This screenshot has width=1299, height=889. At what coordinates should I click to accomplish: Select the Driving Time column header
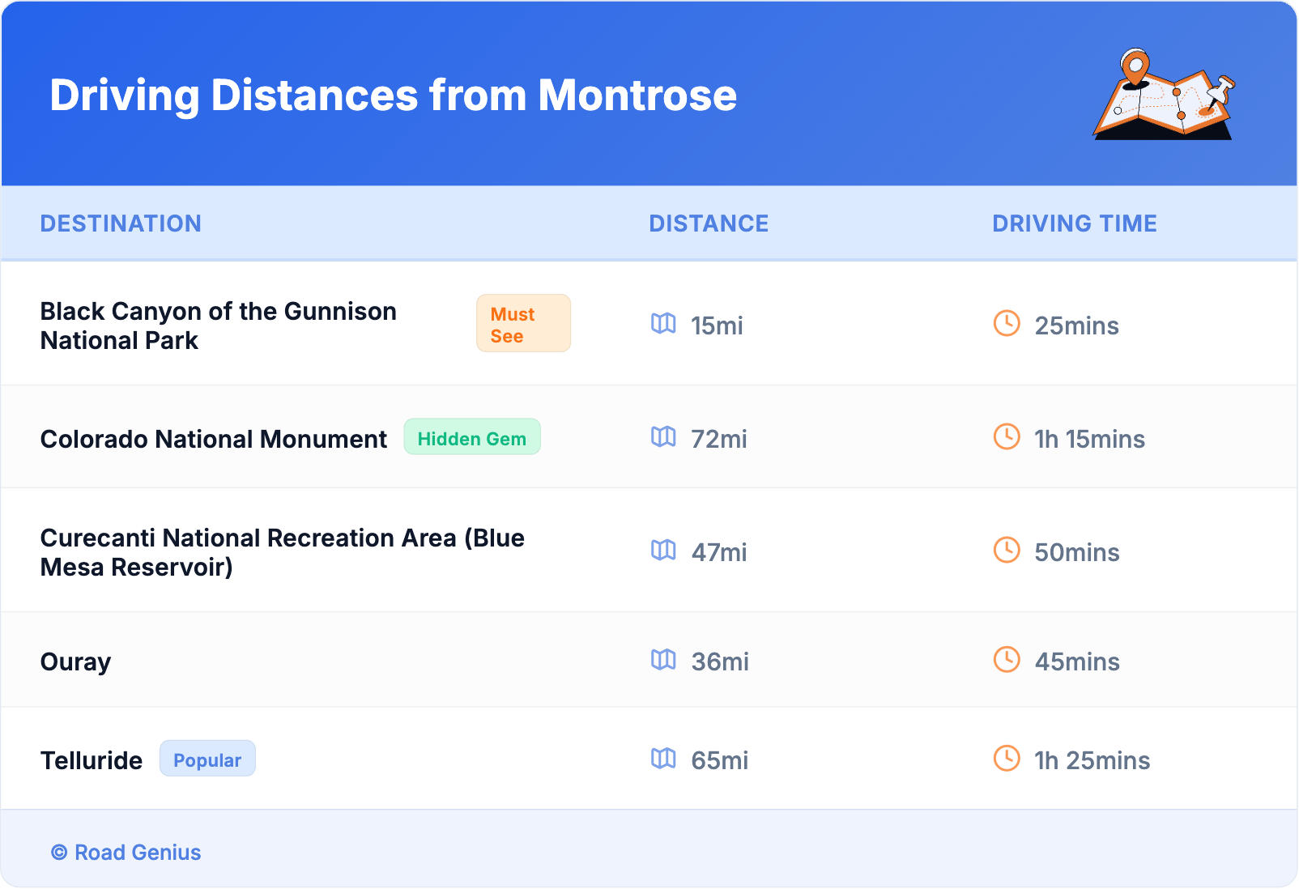coord(1074,223)
